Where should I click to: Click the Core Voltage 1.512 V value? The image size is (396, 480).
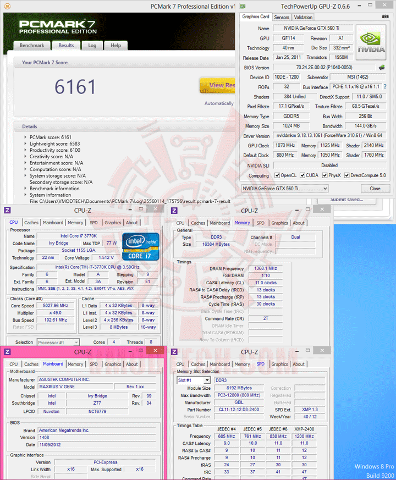tap(106, 258)
